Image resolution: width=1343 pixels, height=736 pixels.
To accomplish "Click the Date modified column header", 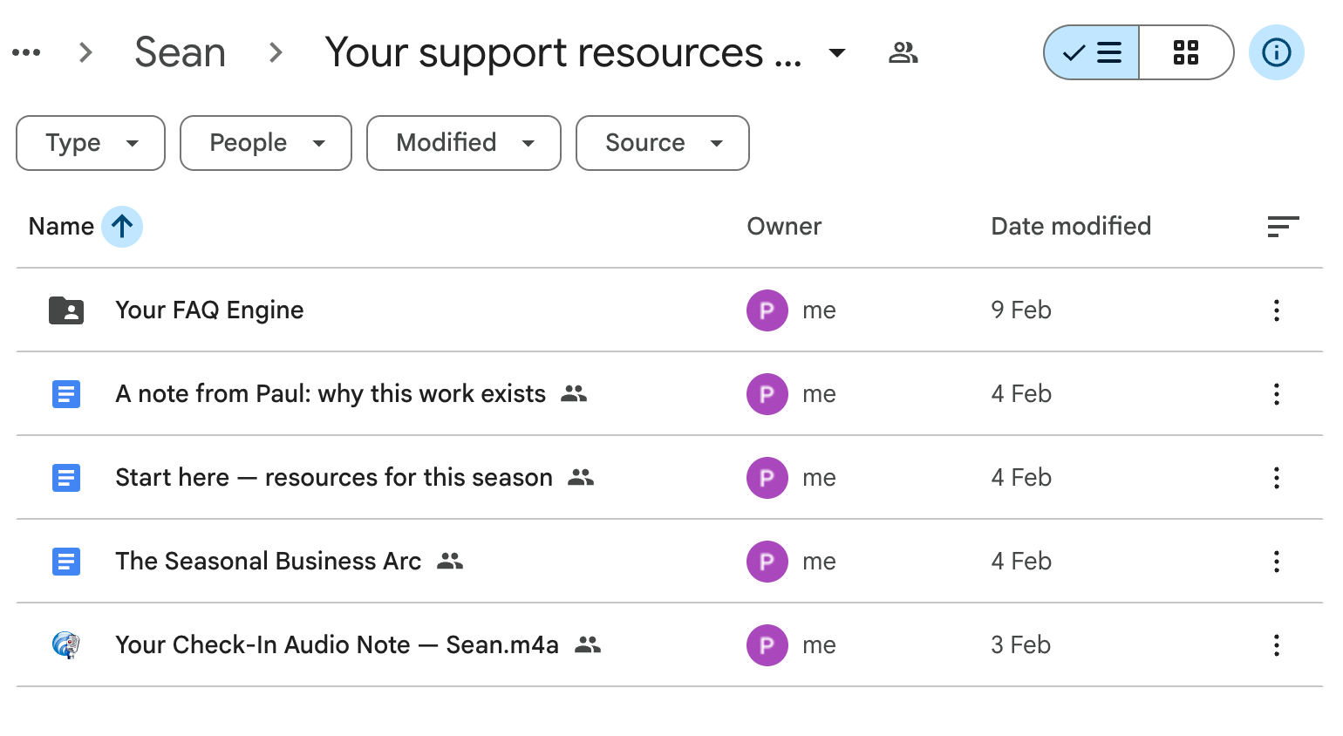I will 1071,227.
